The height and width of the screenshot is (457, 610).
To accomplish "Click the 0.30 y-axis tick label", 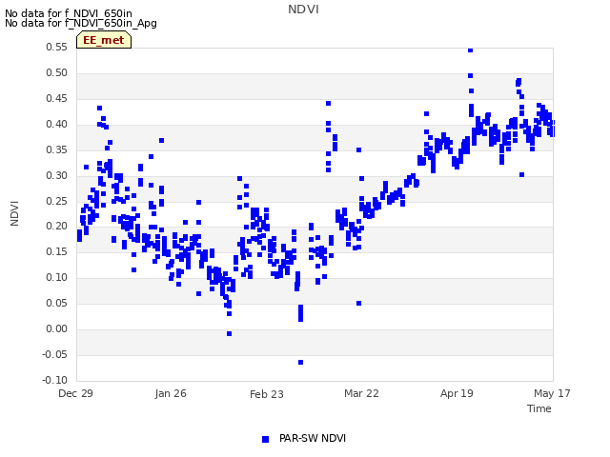I will pyautogui.click(x=57, y=175).
